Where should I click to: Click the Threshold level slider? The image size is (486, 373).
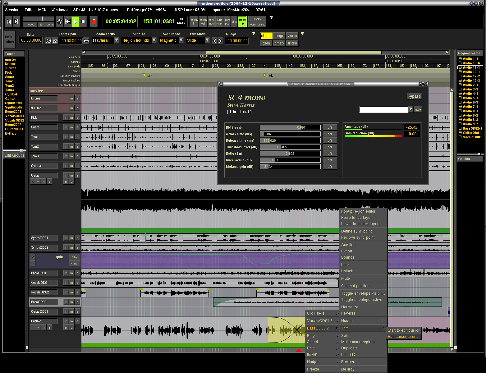point(290,147)
